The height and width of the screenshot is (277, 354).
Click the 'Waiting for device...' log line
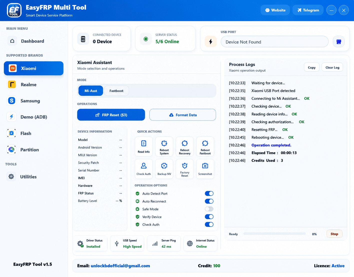coord(268,83)
